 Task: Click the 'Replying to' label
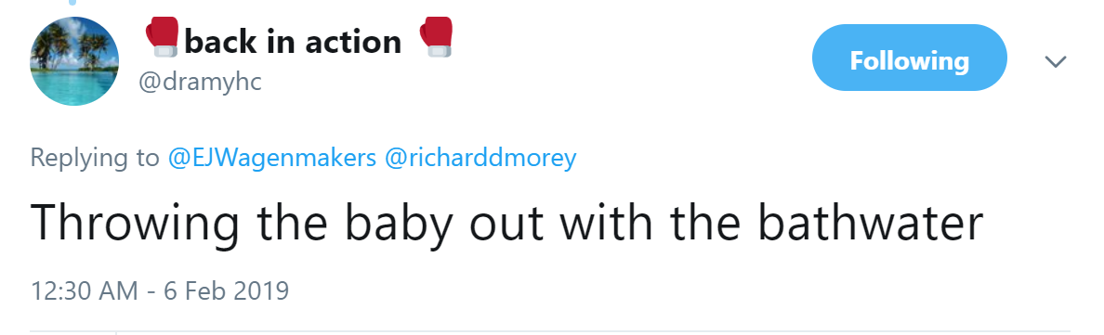pyautogui.click(x=95, y=159)
